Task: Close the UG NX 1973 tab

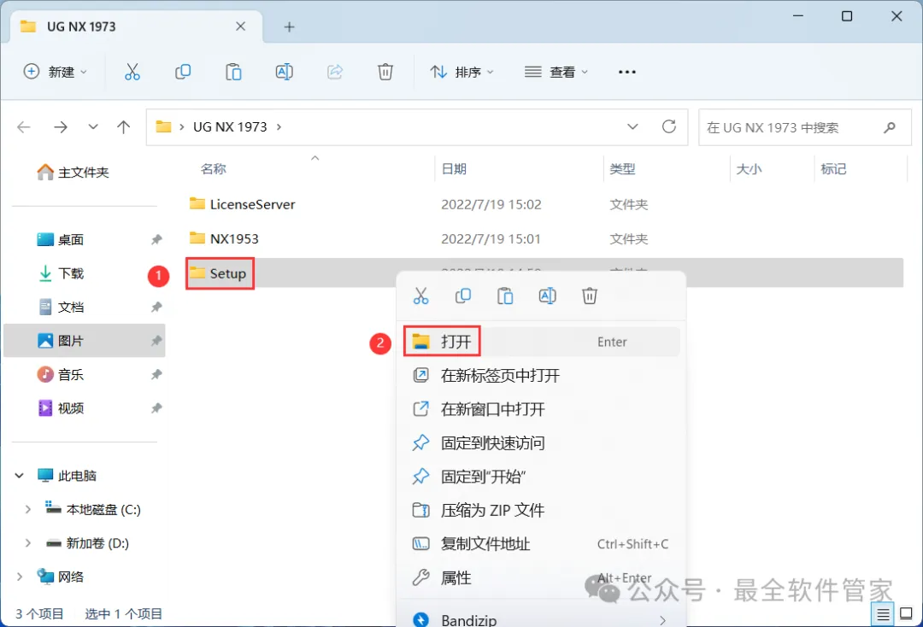Action: click(241, 26)
